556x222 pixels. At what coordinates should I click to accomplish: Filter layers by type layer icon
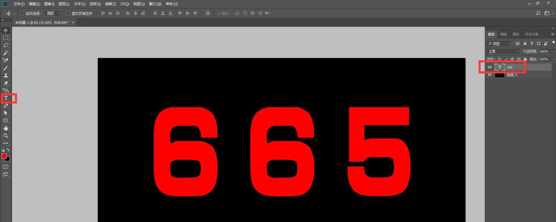click(531, 43)
